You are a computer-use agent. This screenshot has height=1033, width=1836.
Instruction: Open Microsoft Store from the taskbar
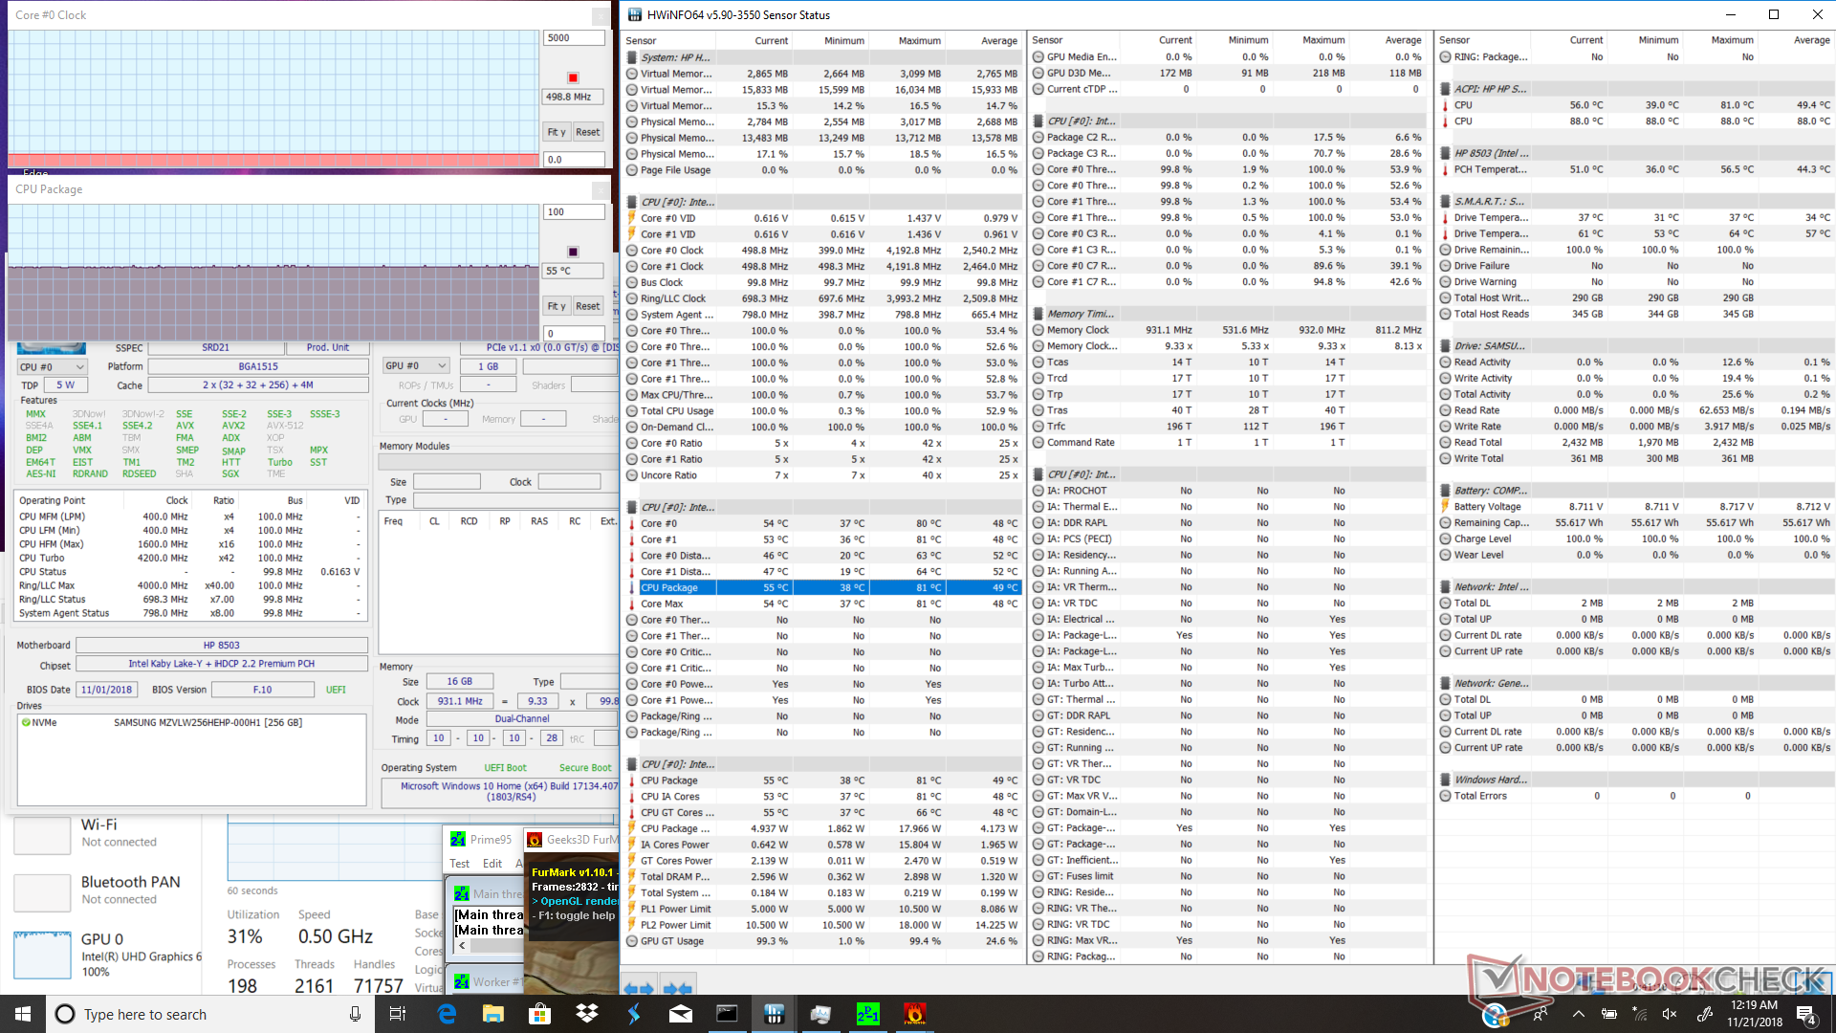pos(539,1014)
